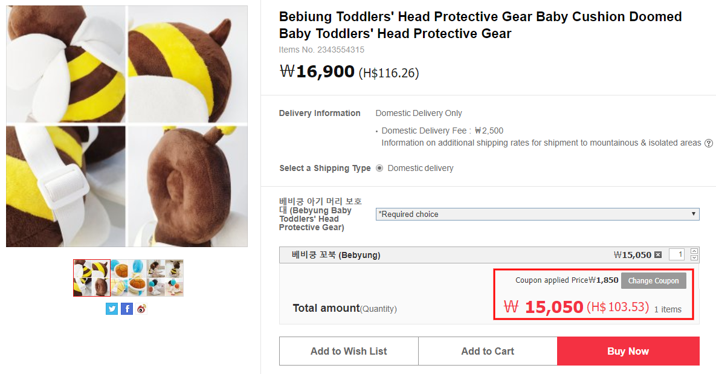Decrease quantity with down arrow
This screenshot has height=374, width=716.
pyautogui.click(x=694, y=258)
